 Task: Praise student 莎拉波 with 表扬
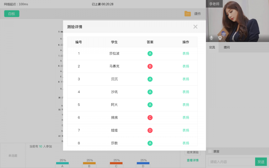click(x=186, y=53)
